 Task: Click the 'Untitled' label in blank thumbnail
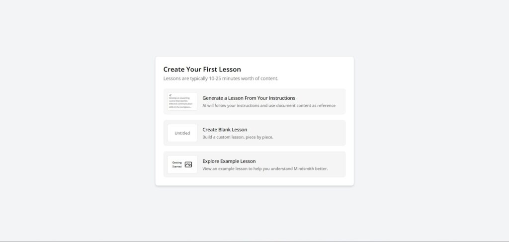click(x=182, y=133)
